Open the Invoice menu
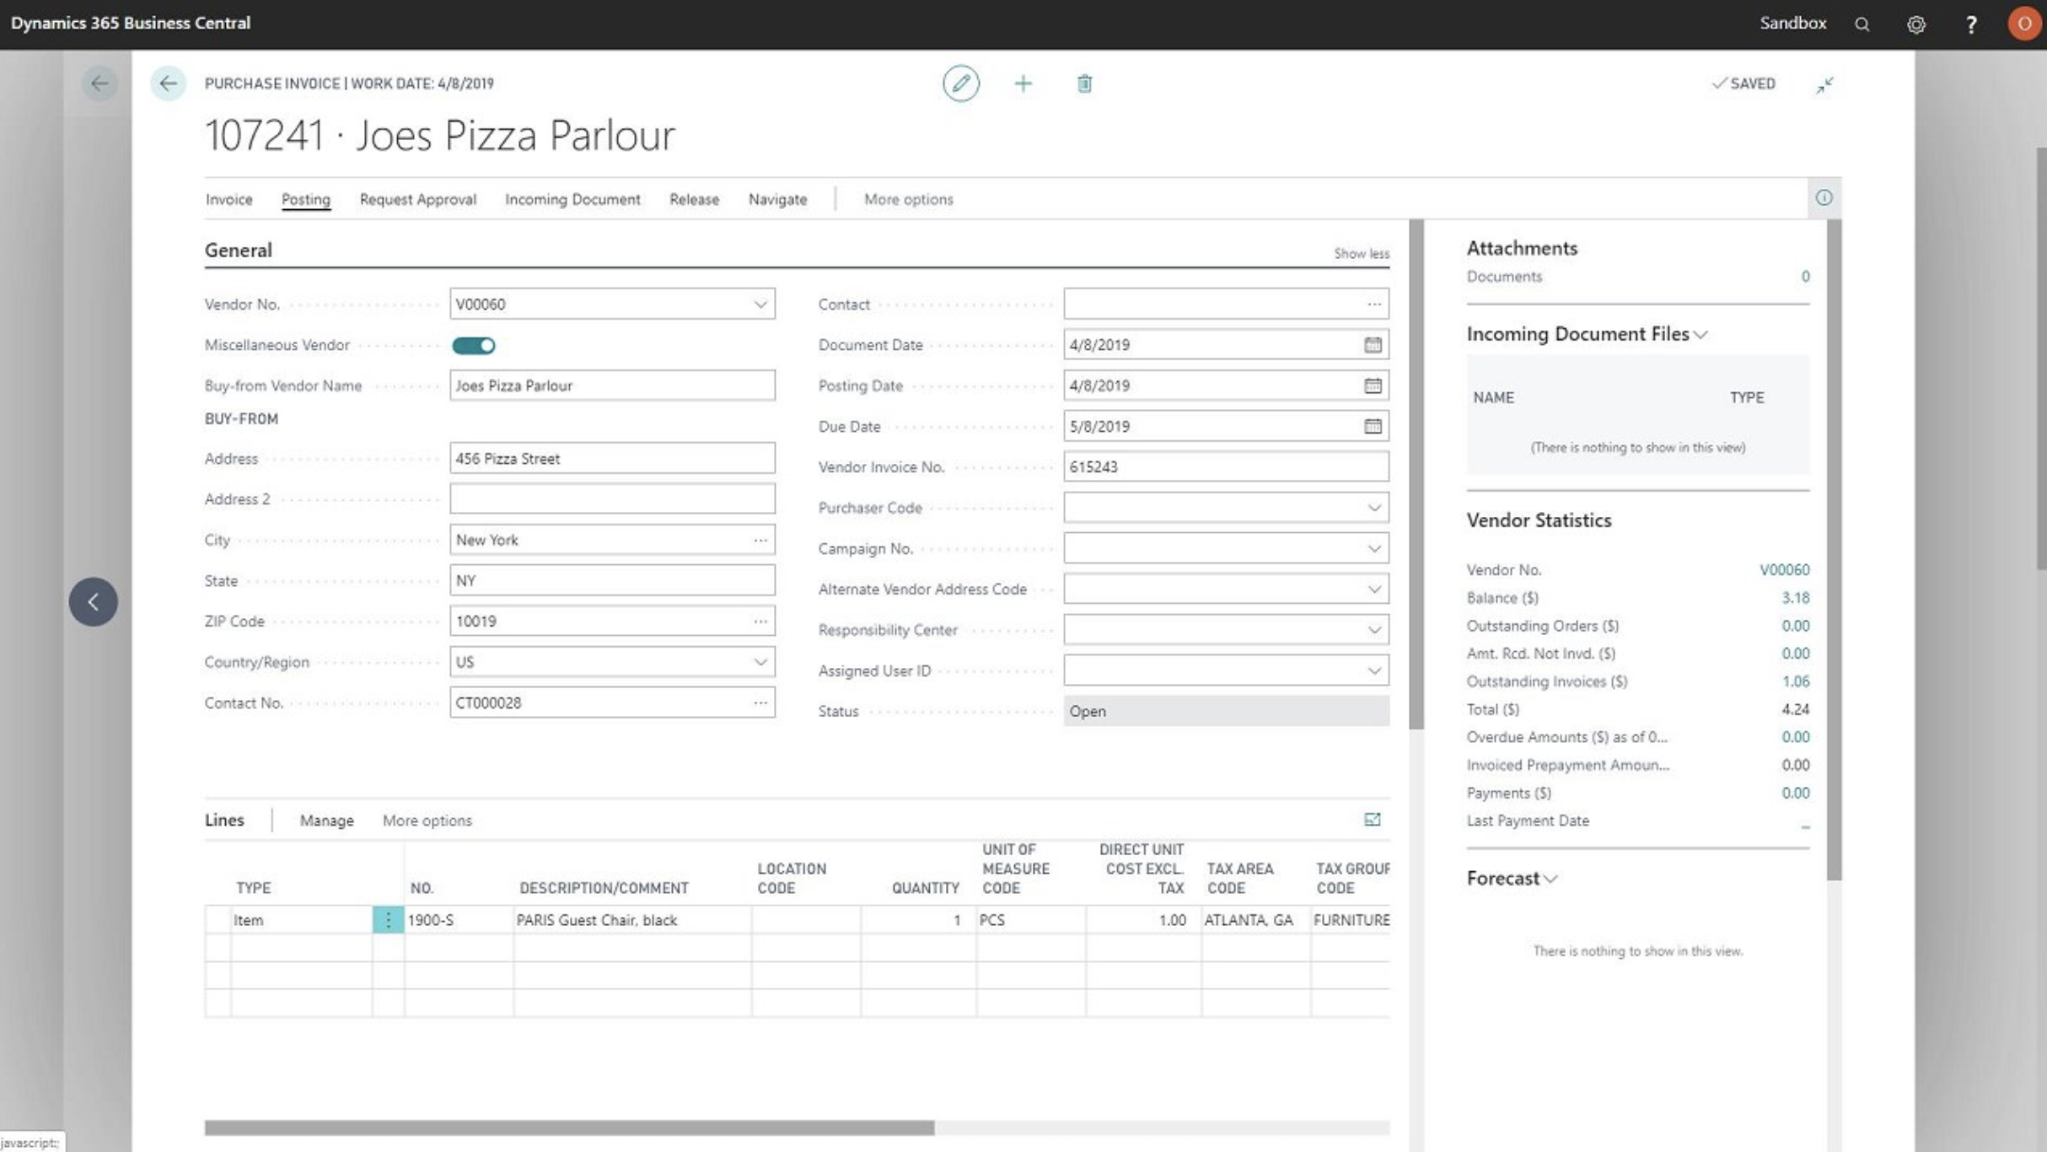2047x1152 pixels. pyautogui.click(x=228, y=200)
